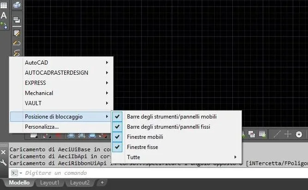The height and width of the screenshot is (190, 308).
Task: Switch to Modello tab
Action: [19, 183]
